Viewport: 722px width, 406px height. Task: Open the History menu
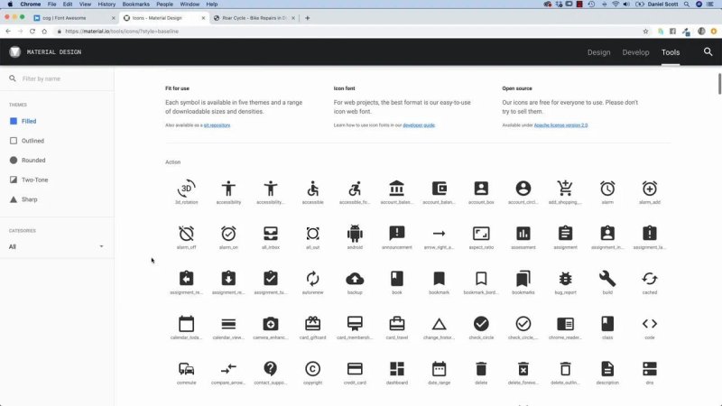(106, 5)
